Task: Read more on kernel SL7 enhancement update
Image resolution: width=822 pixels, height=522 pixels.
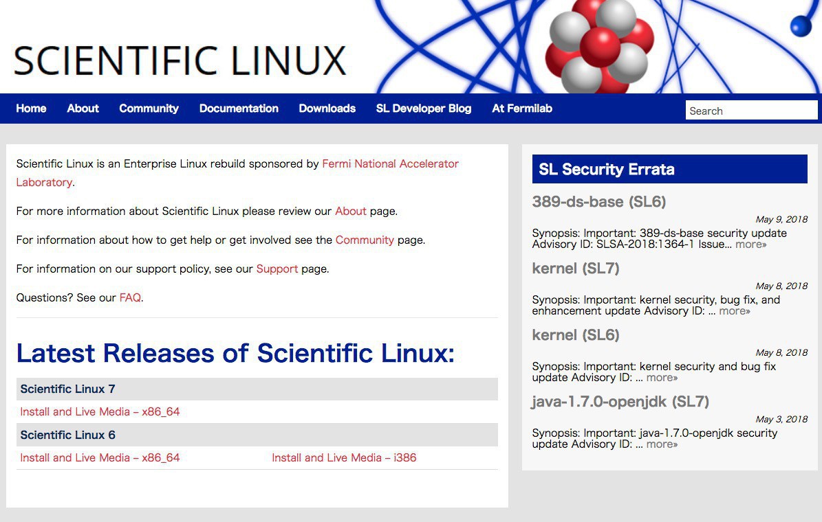Action: (x=735, y=310)
